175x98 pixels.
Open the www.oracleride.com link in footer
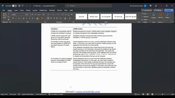pos(88,92)
